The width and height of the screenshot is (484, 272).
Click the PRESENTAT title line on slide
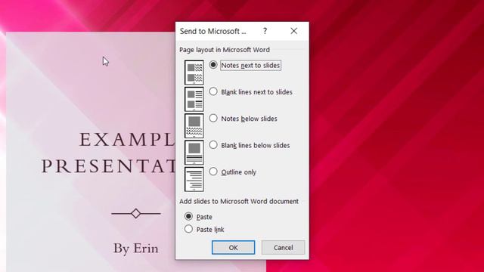click(x=108, y=166)
